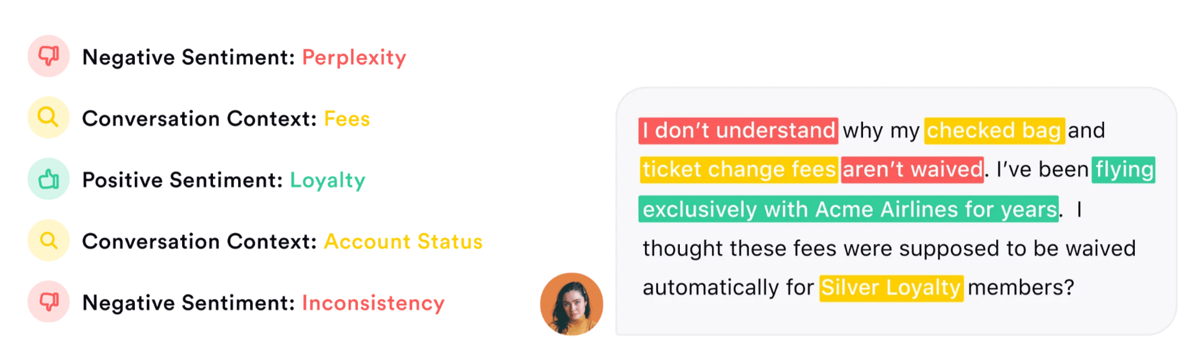Select the yellow Account Status label
The height and width of the screenshot is (351, 1201).
pos(403,242)
